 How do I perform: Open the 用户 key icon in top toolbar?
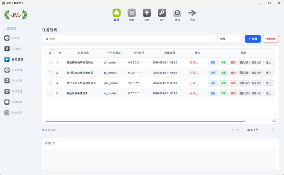(x=162, y=15)
